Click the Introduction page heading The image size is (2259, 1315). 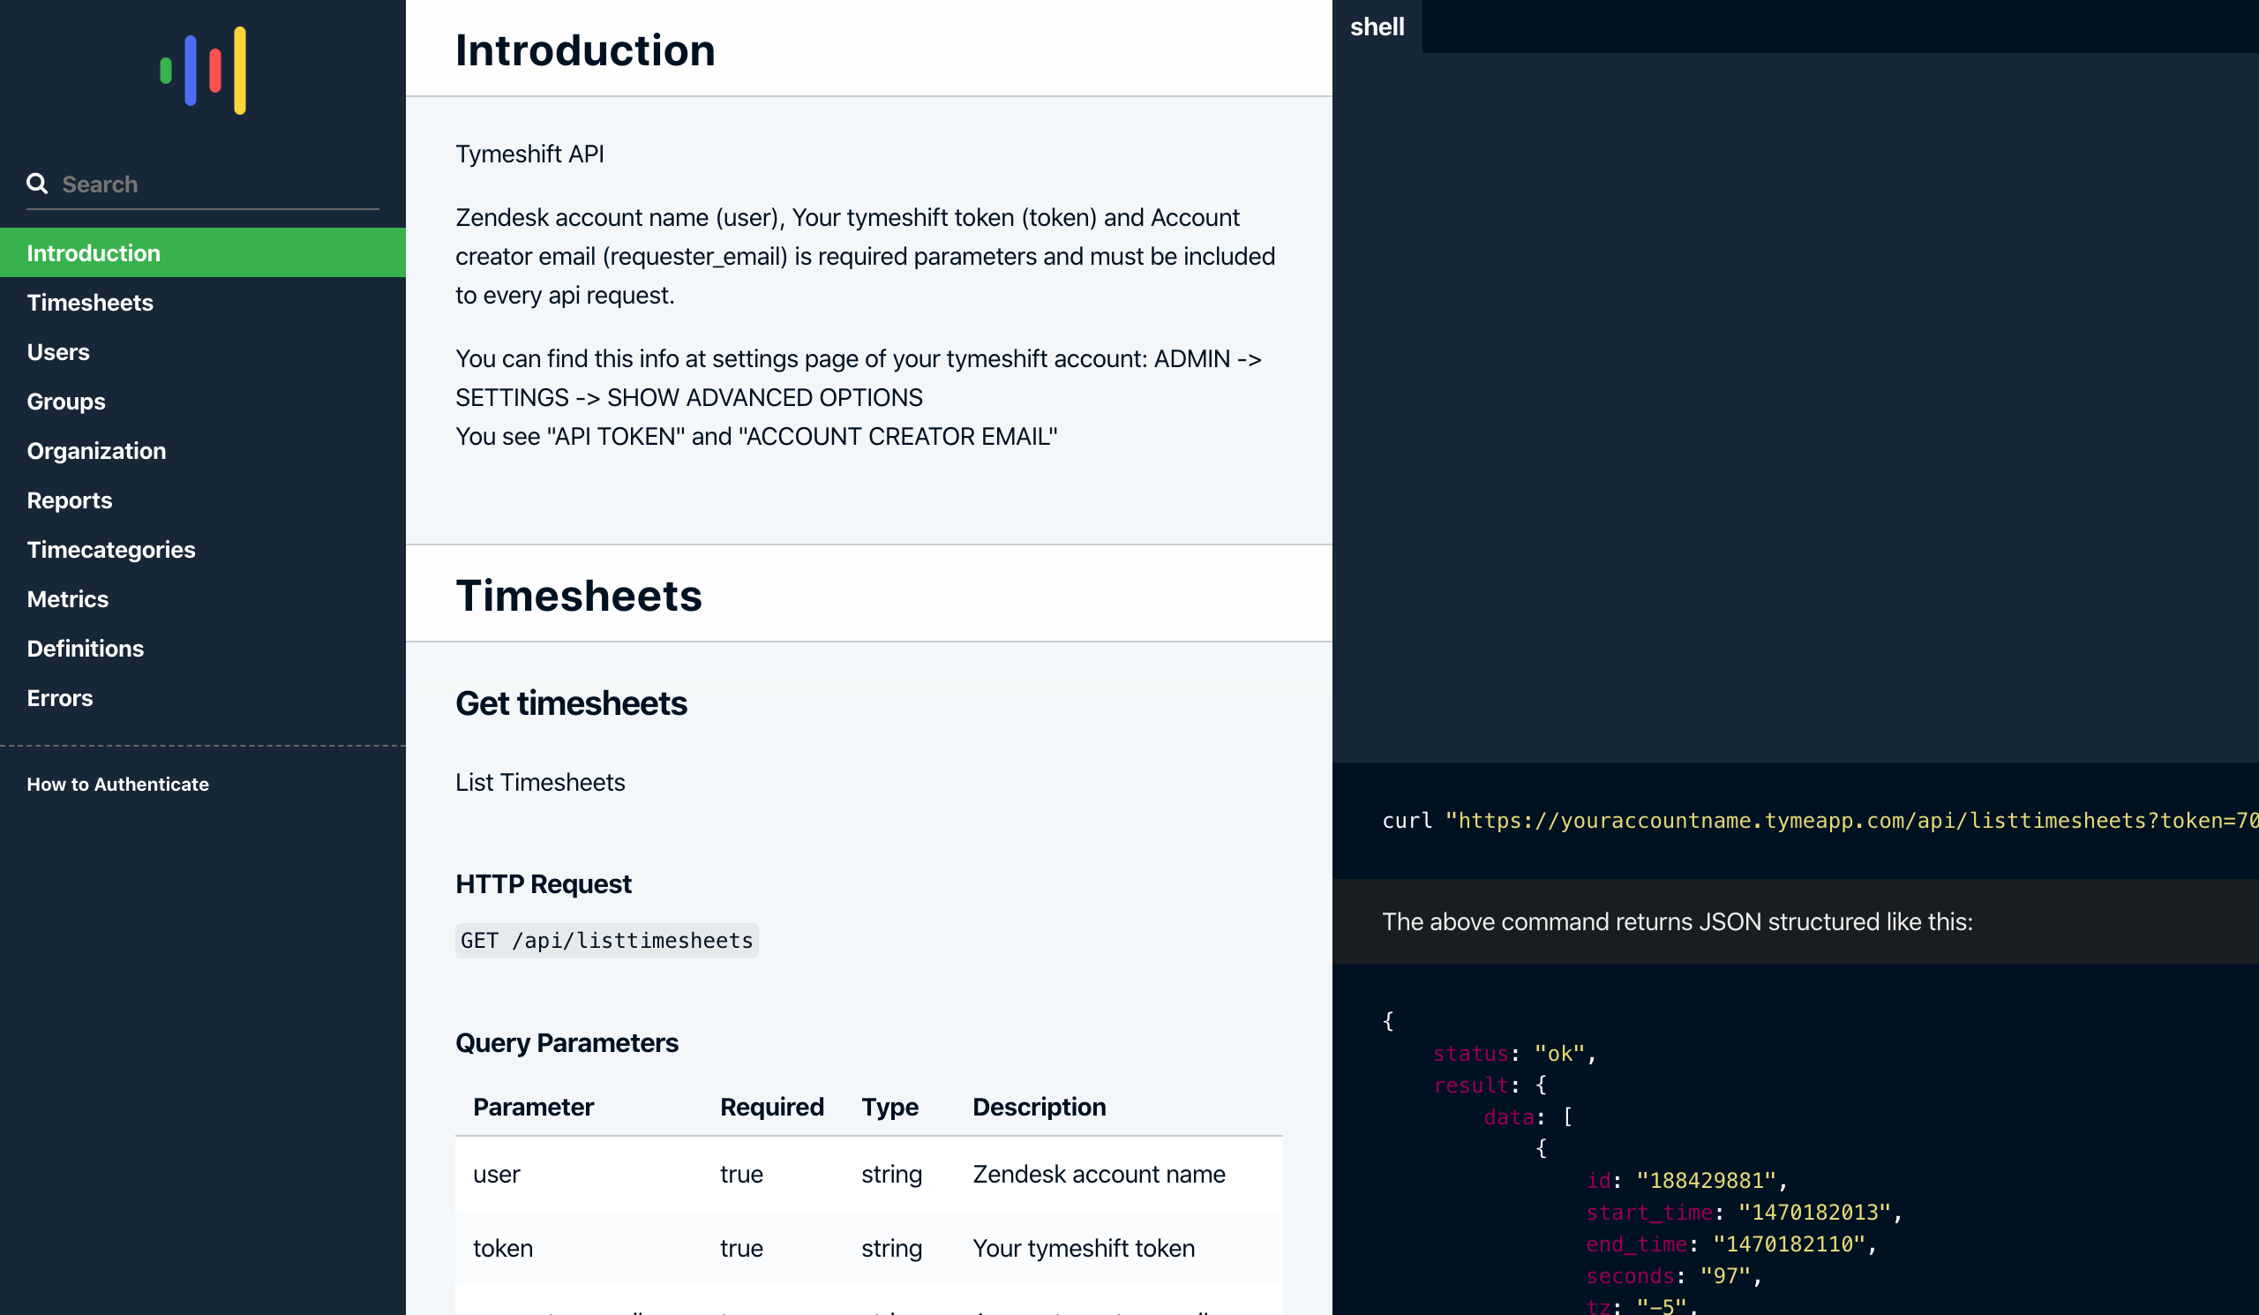585,49
